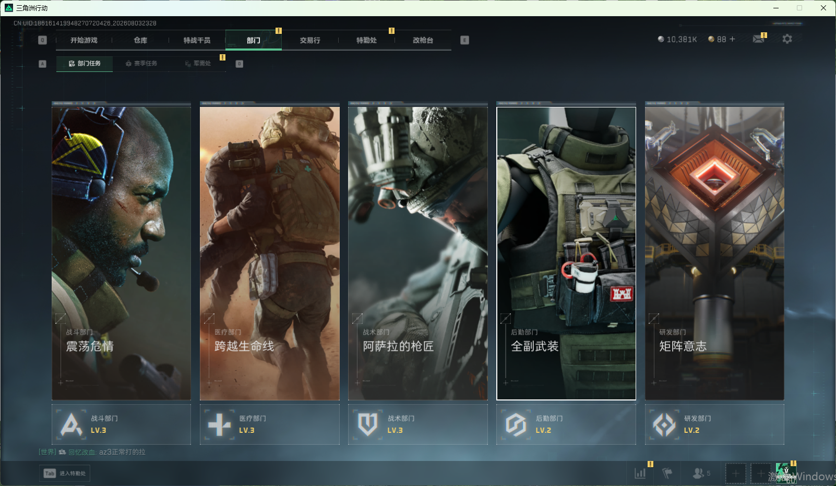This screenshot has width=836, height=486.
Task: Click the 回忆改血 player name in chat
Action: (x=82, y=452)
